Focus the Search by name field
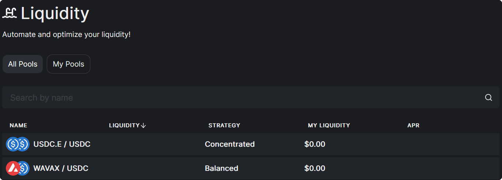Image resolution: width=502 pixels, height=180 pixels. 241,98
